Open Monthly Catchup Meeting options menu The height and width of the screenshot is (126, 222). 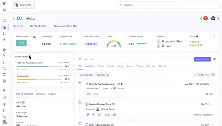[x=212, y=84]
